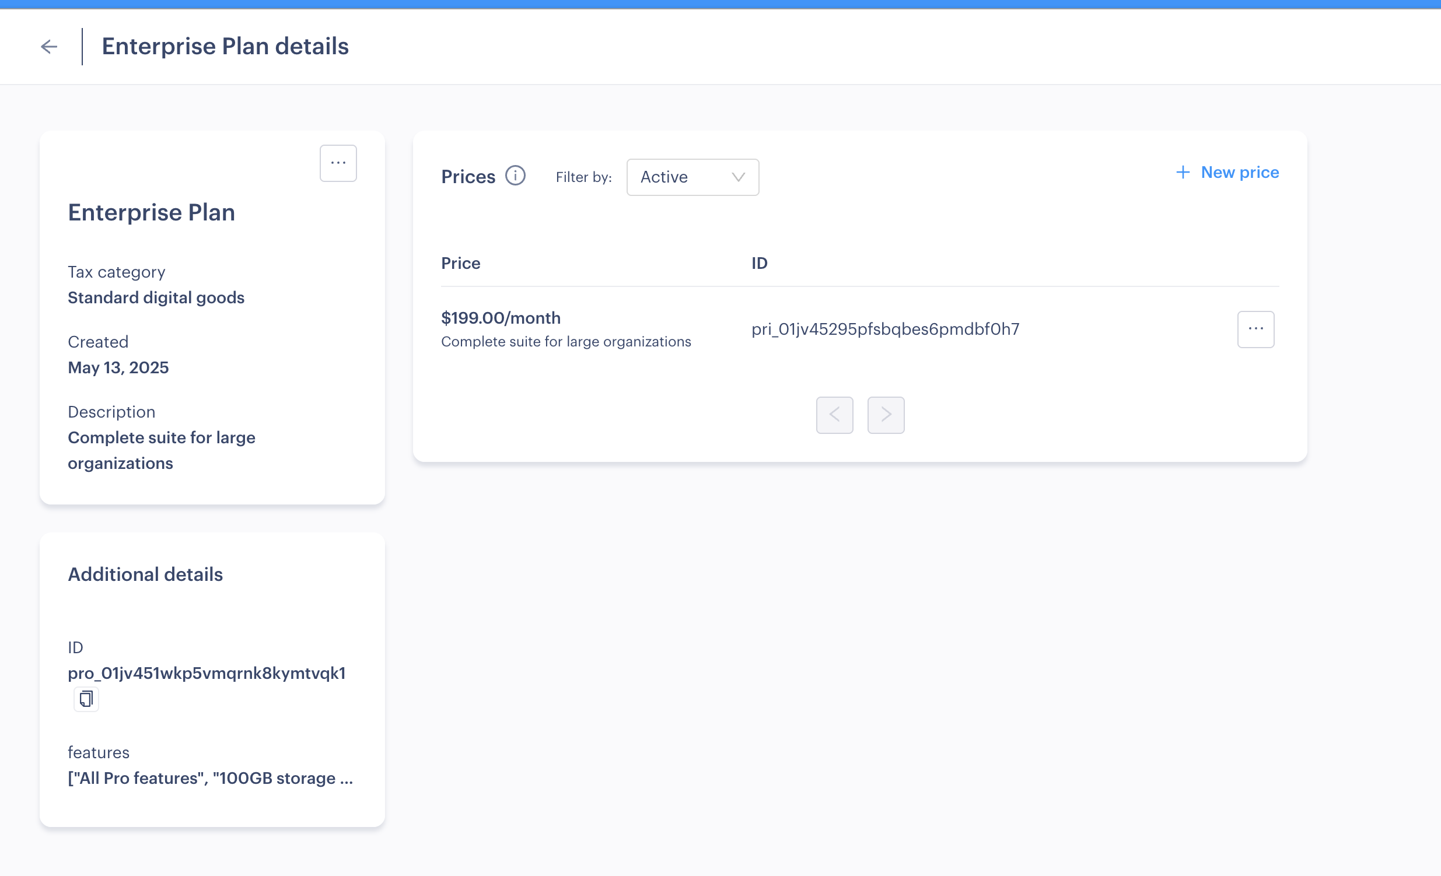This screenshot has height=876, width=1441.
Task: Open Enterprise Plan card options menu
Action: pos(338,163)
